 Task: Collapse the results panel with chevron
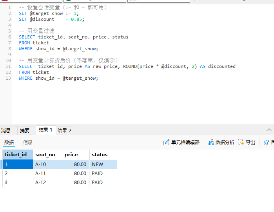(x=269, y=130)
